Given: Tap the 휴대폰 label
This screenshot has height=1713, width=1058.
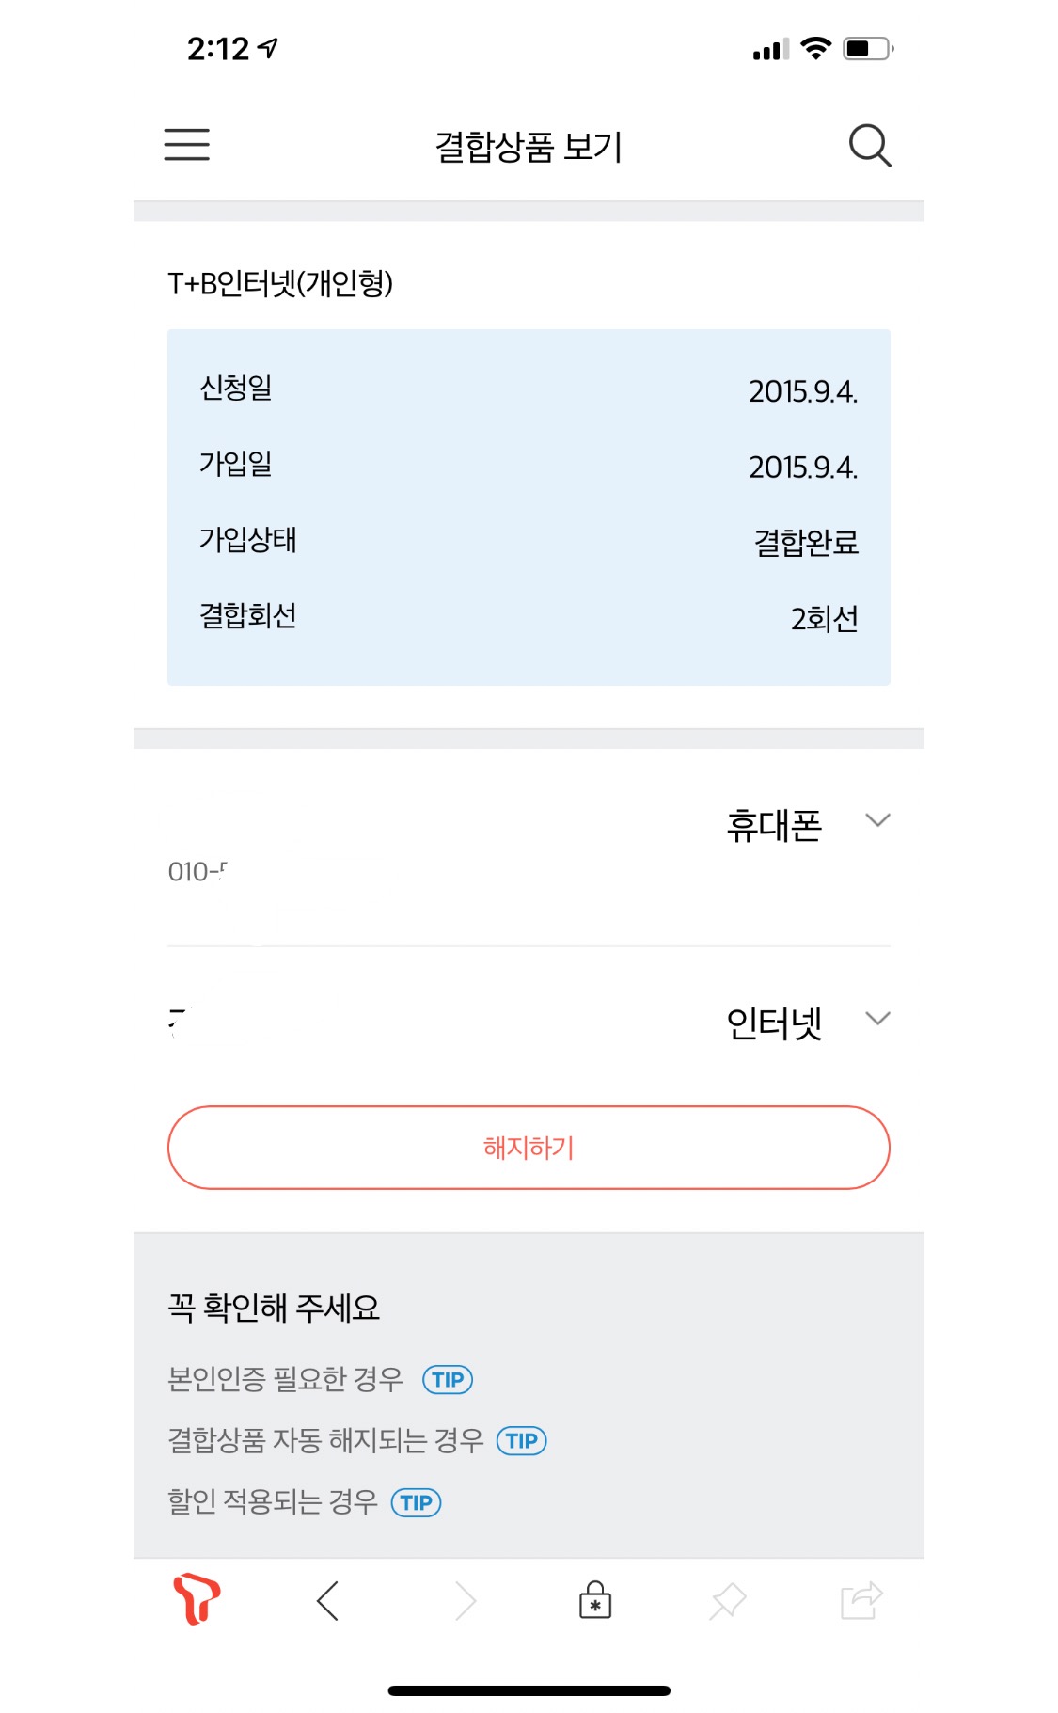Looking at the screenshot, I should (x=774, y=825).
